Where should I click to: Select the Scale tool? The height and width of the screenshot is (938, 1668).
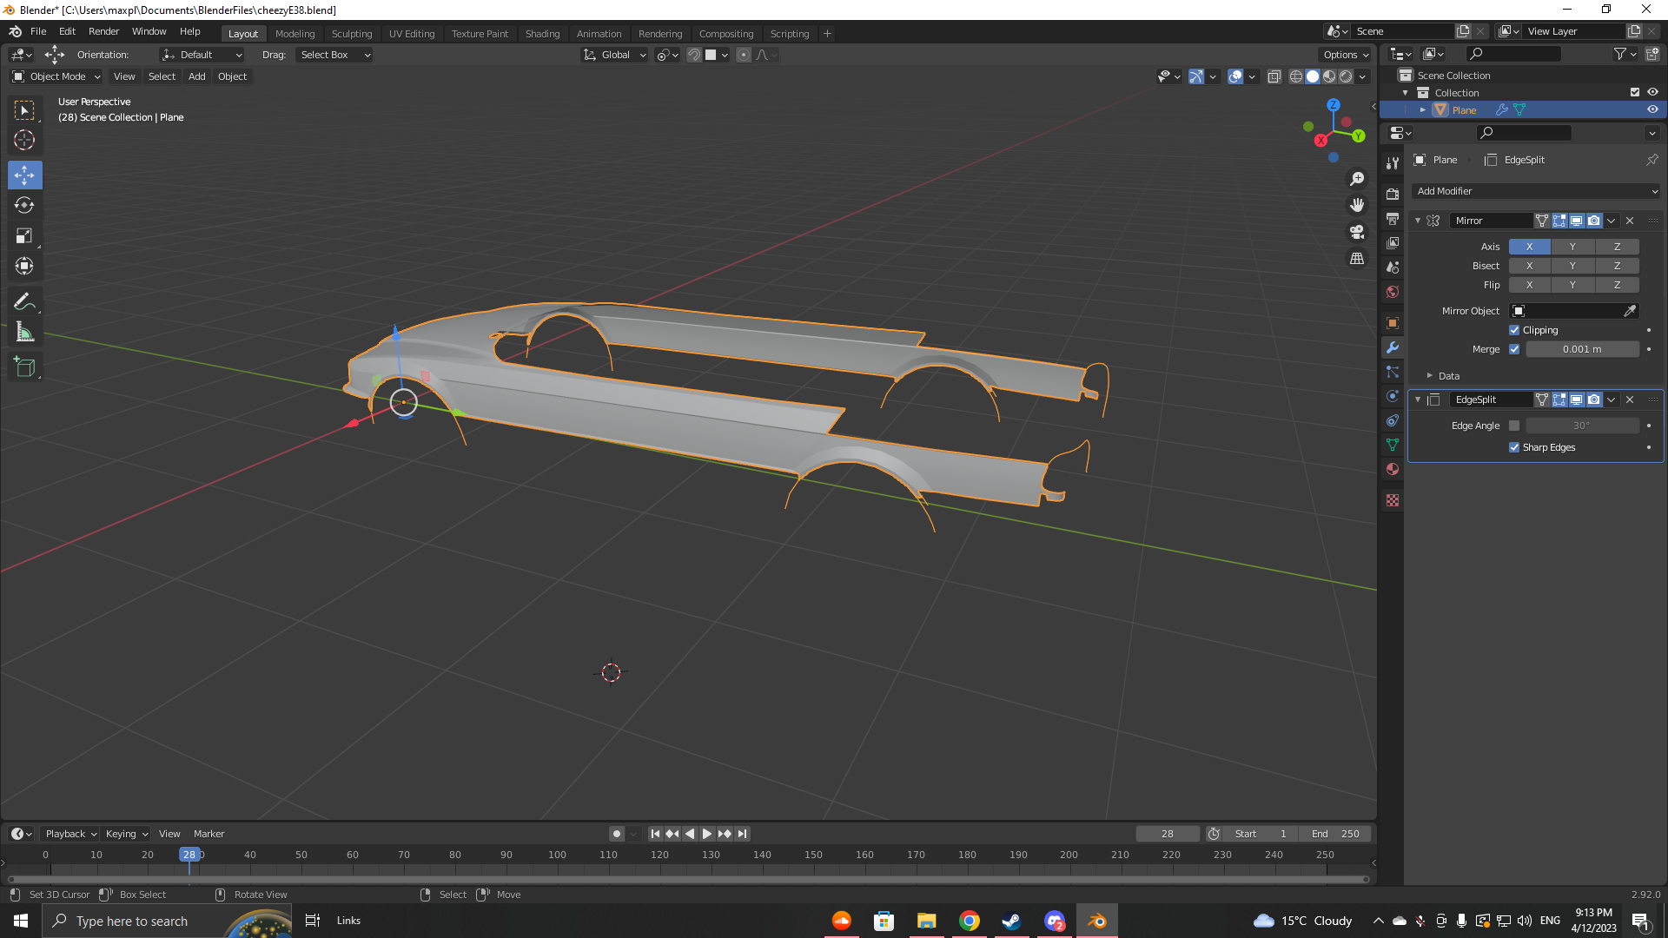[x=24, y=236]
